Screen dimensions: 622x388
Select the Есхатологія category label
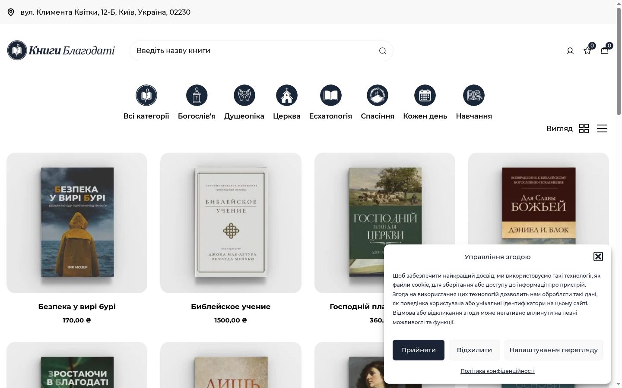(330, 116)
